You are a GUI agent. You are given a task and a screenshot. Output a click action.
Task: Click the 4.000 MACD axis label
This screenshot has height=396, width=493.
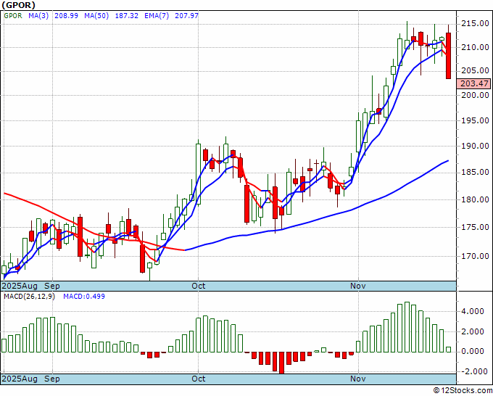[x=473, y=312]
